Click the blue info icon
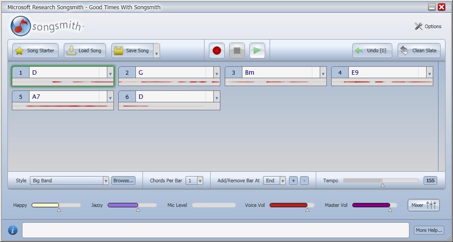Image resolution: width=453 pixels, height=242 pixels. [12, 230]
